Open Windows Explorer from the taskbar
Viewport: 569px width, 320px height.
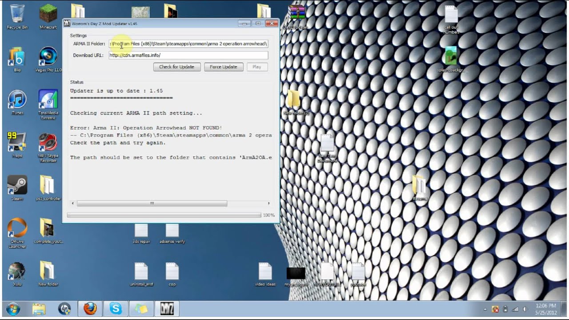(x=39, y=308)
